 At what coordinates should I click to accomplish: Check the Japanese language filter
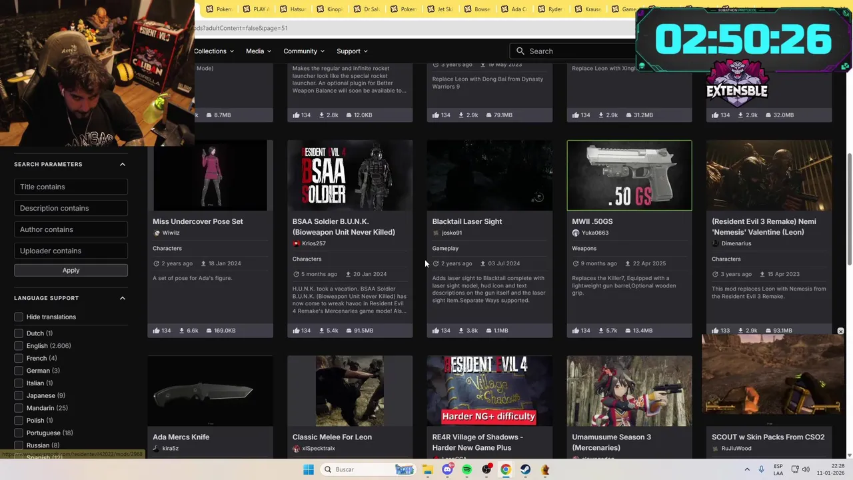[19, 395]
